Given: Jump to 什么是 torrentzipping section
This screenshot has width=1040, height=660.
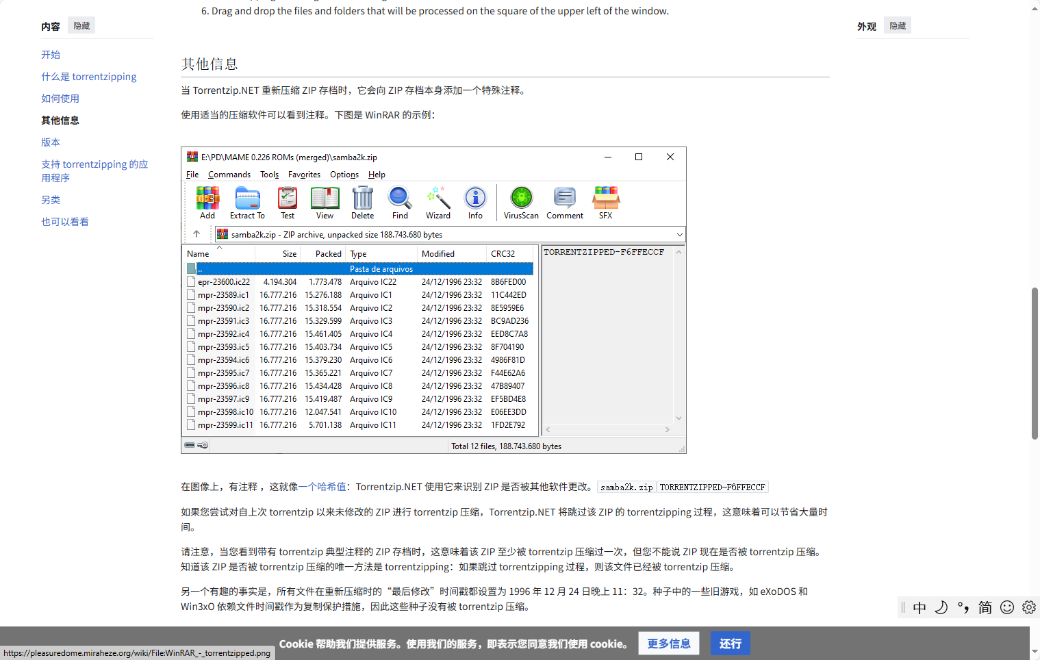Looking at the screenshot, I should click(89, 77).
